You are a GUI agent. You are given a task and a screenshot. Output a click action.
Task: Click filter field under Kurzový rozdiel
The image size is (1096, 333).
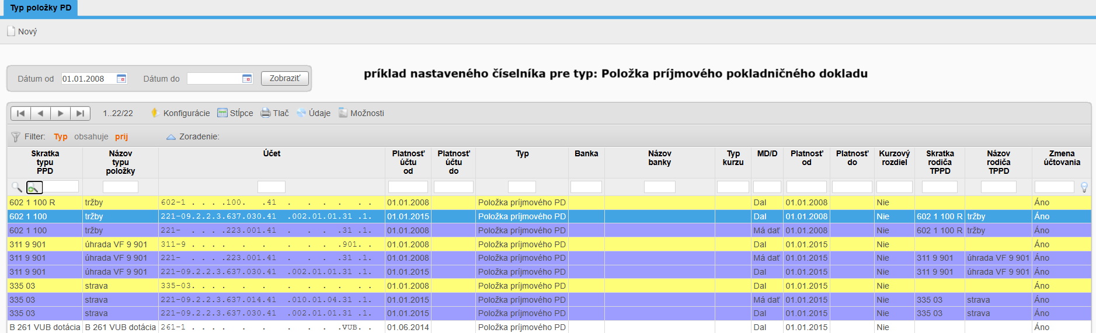[895, 187]
